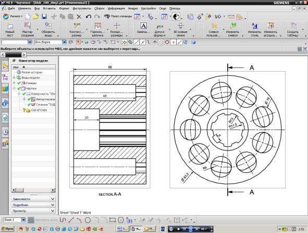Click the Изменить ассоциативность tool
308x233 pixels.
pyautogui.click(x=270, y=30)
